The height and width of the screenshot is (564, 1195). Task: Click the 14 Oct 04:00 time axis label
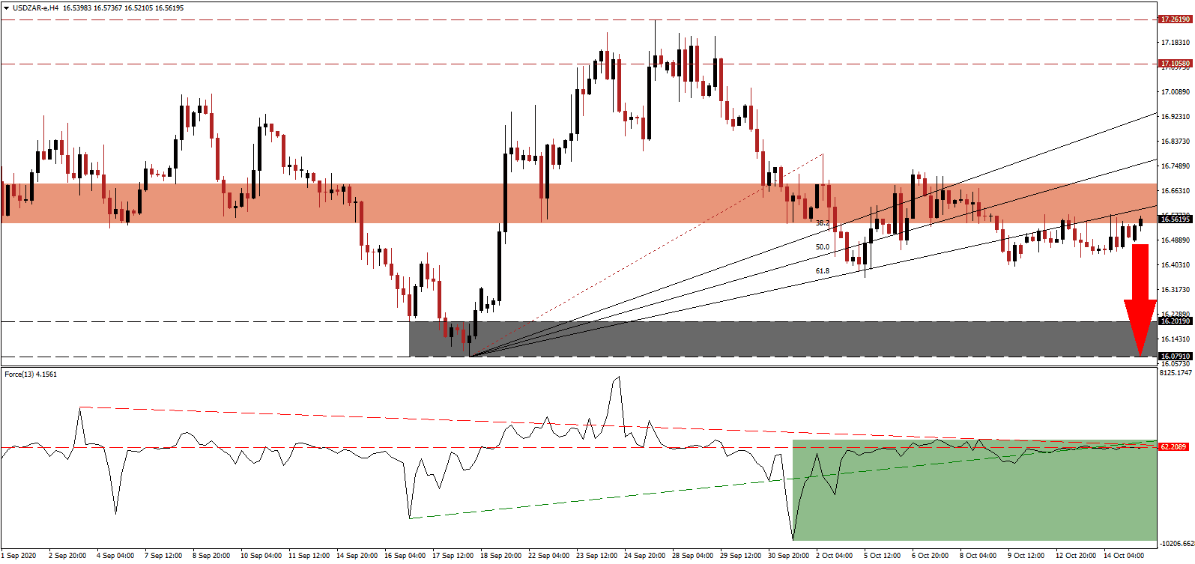coord(1123,556)
